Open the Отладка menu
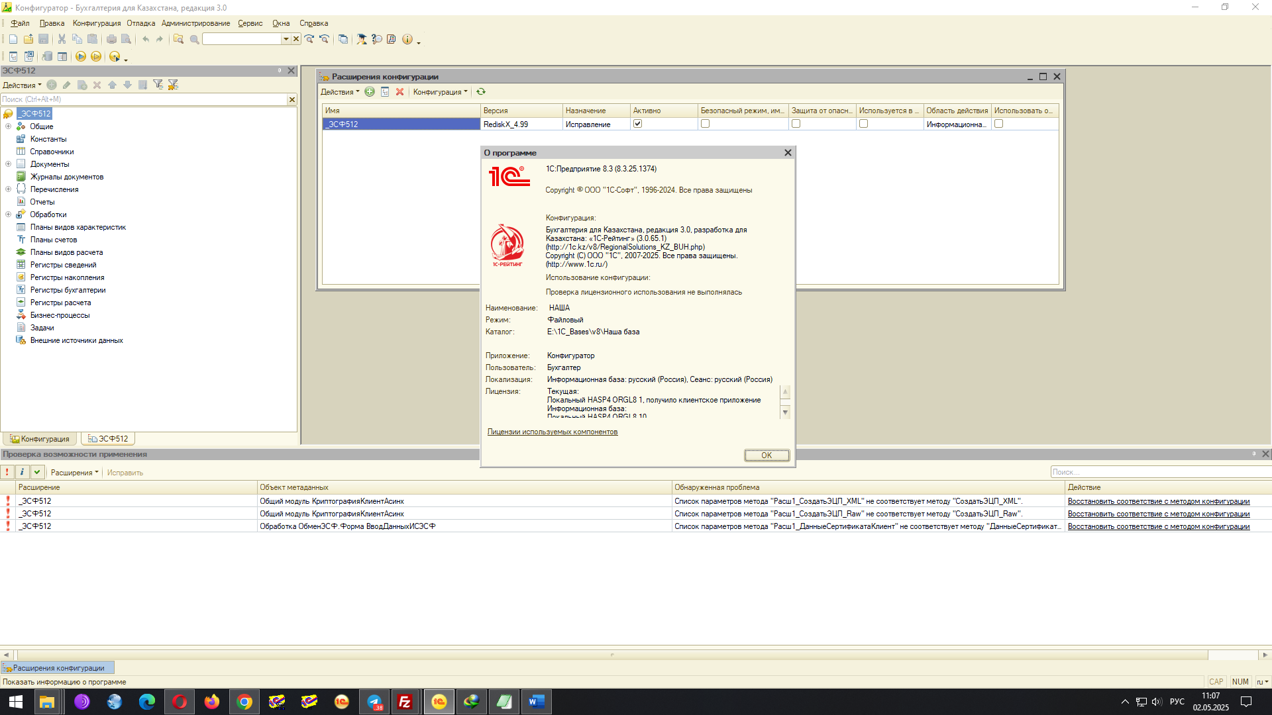The image size is (1272, 715). coord(141,23)
